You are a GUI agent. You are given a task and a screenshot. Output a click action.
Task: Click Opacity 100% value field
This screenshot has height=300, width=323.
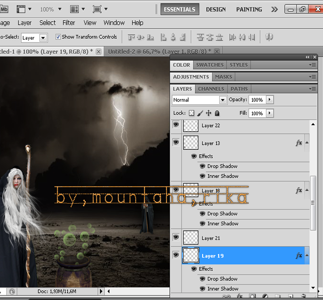[x=257, y=100]
